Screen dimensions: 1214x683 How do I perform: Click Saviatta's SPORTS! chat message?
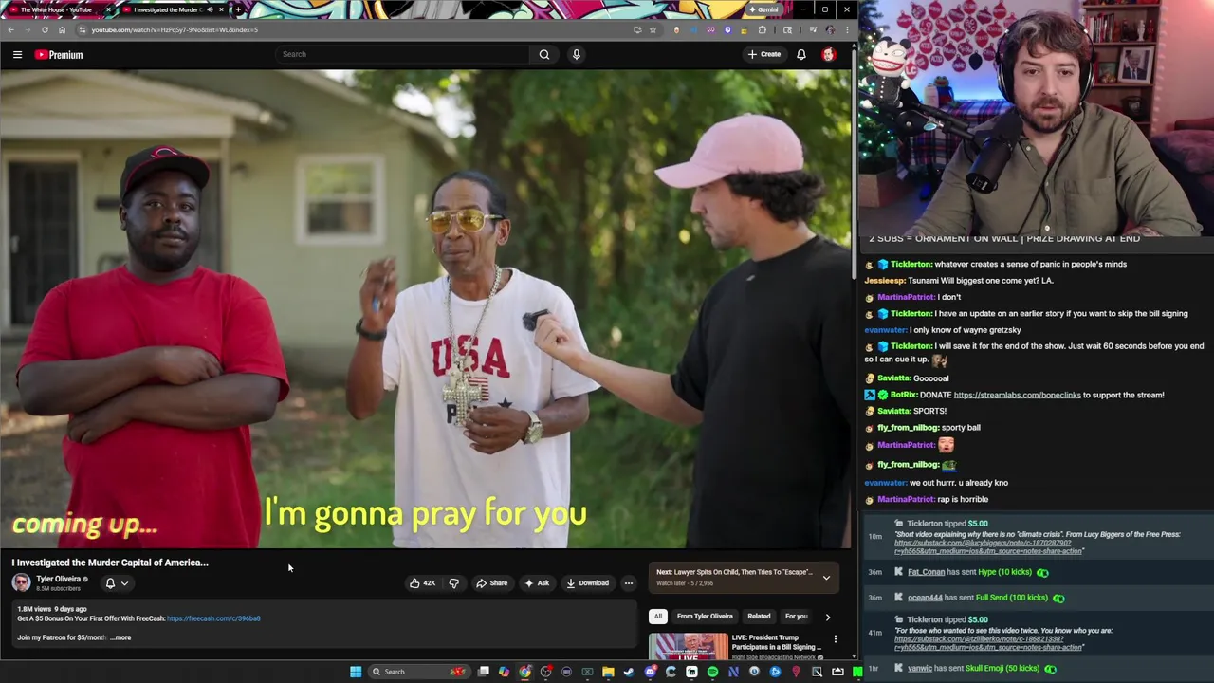click(x=929, y=411)
